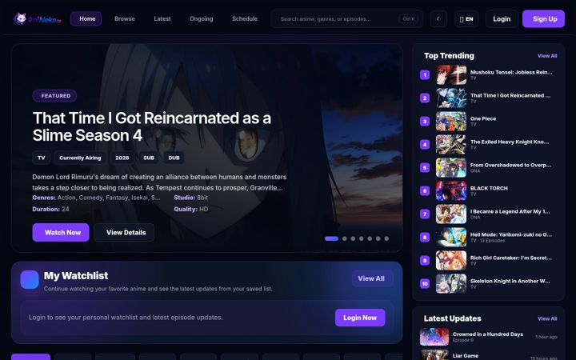Click the "Studio: 8bit" text
The width and height of the screenshot is (576, 360).
pos(190,198)
